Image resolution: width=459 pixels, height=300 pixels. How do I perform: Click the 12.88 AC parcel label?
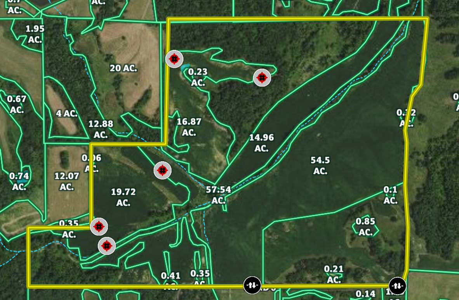(101, 129)
